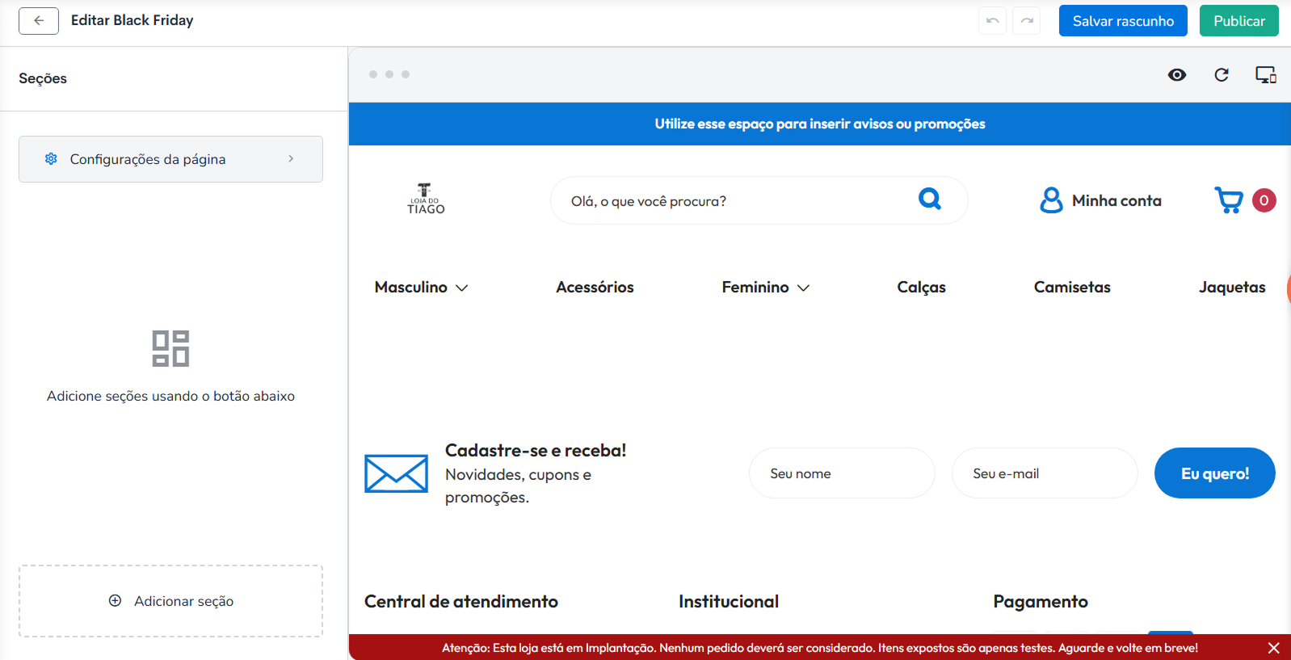
Task: Open the Calças category
Action: tap(921, 288)
